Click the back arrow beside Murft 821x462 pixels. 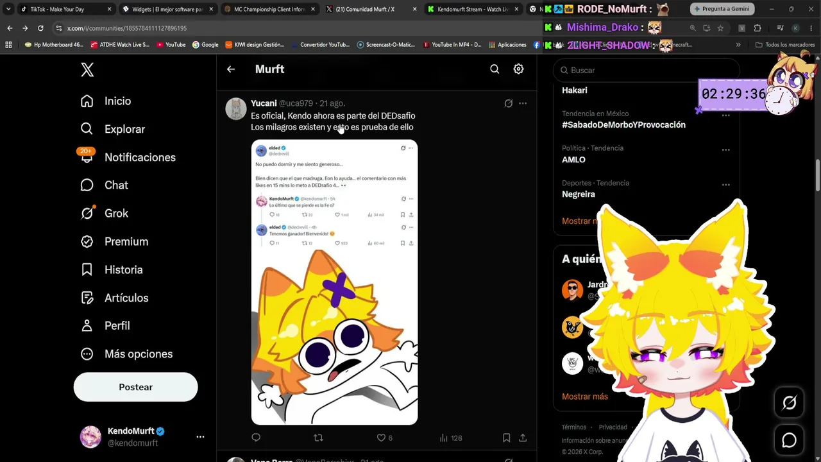click(231, 69)
